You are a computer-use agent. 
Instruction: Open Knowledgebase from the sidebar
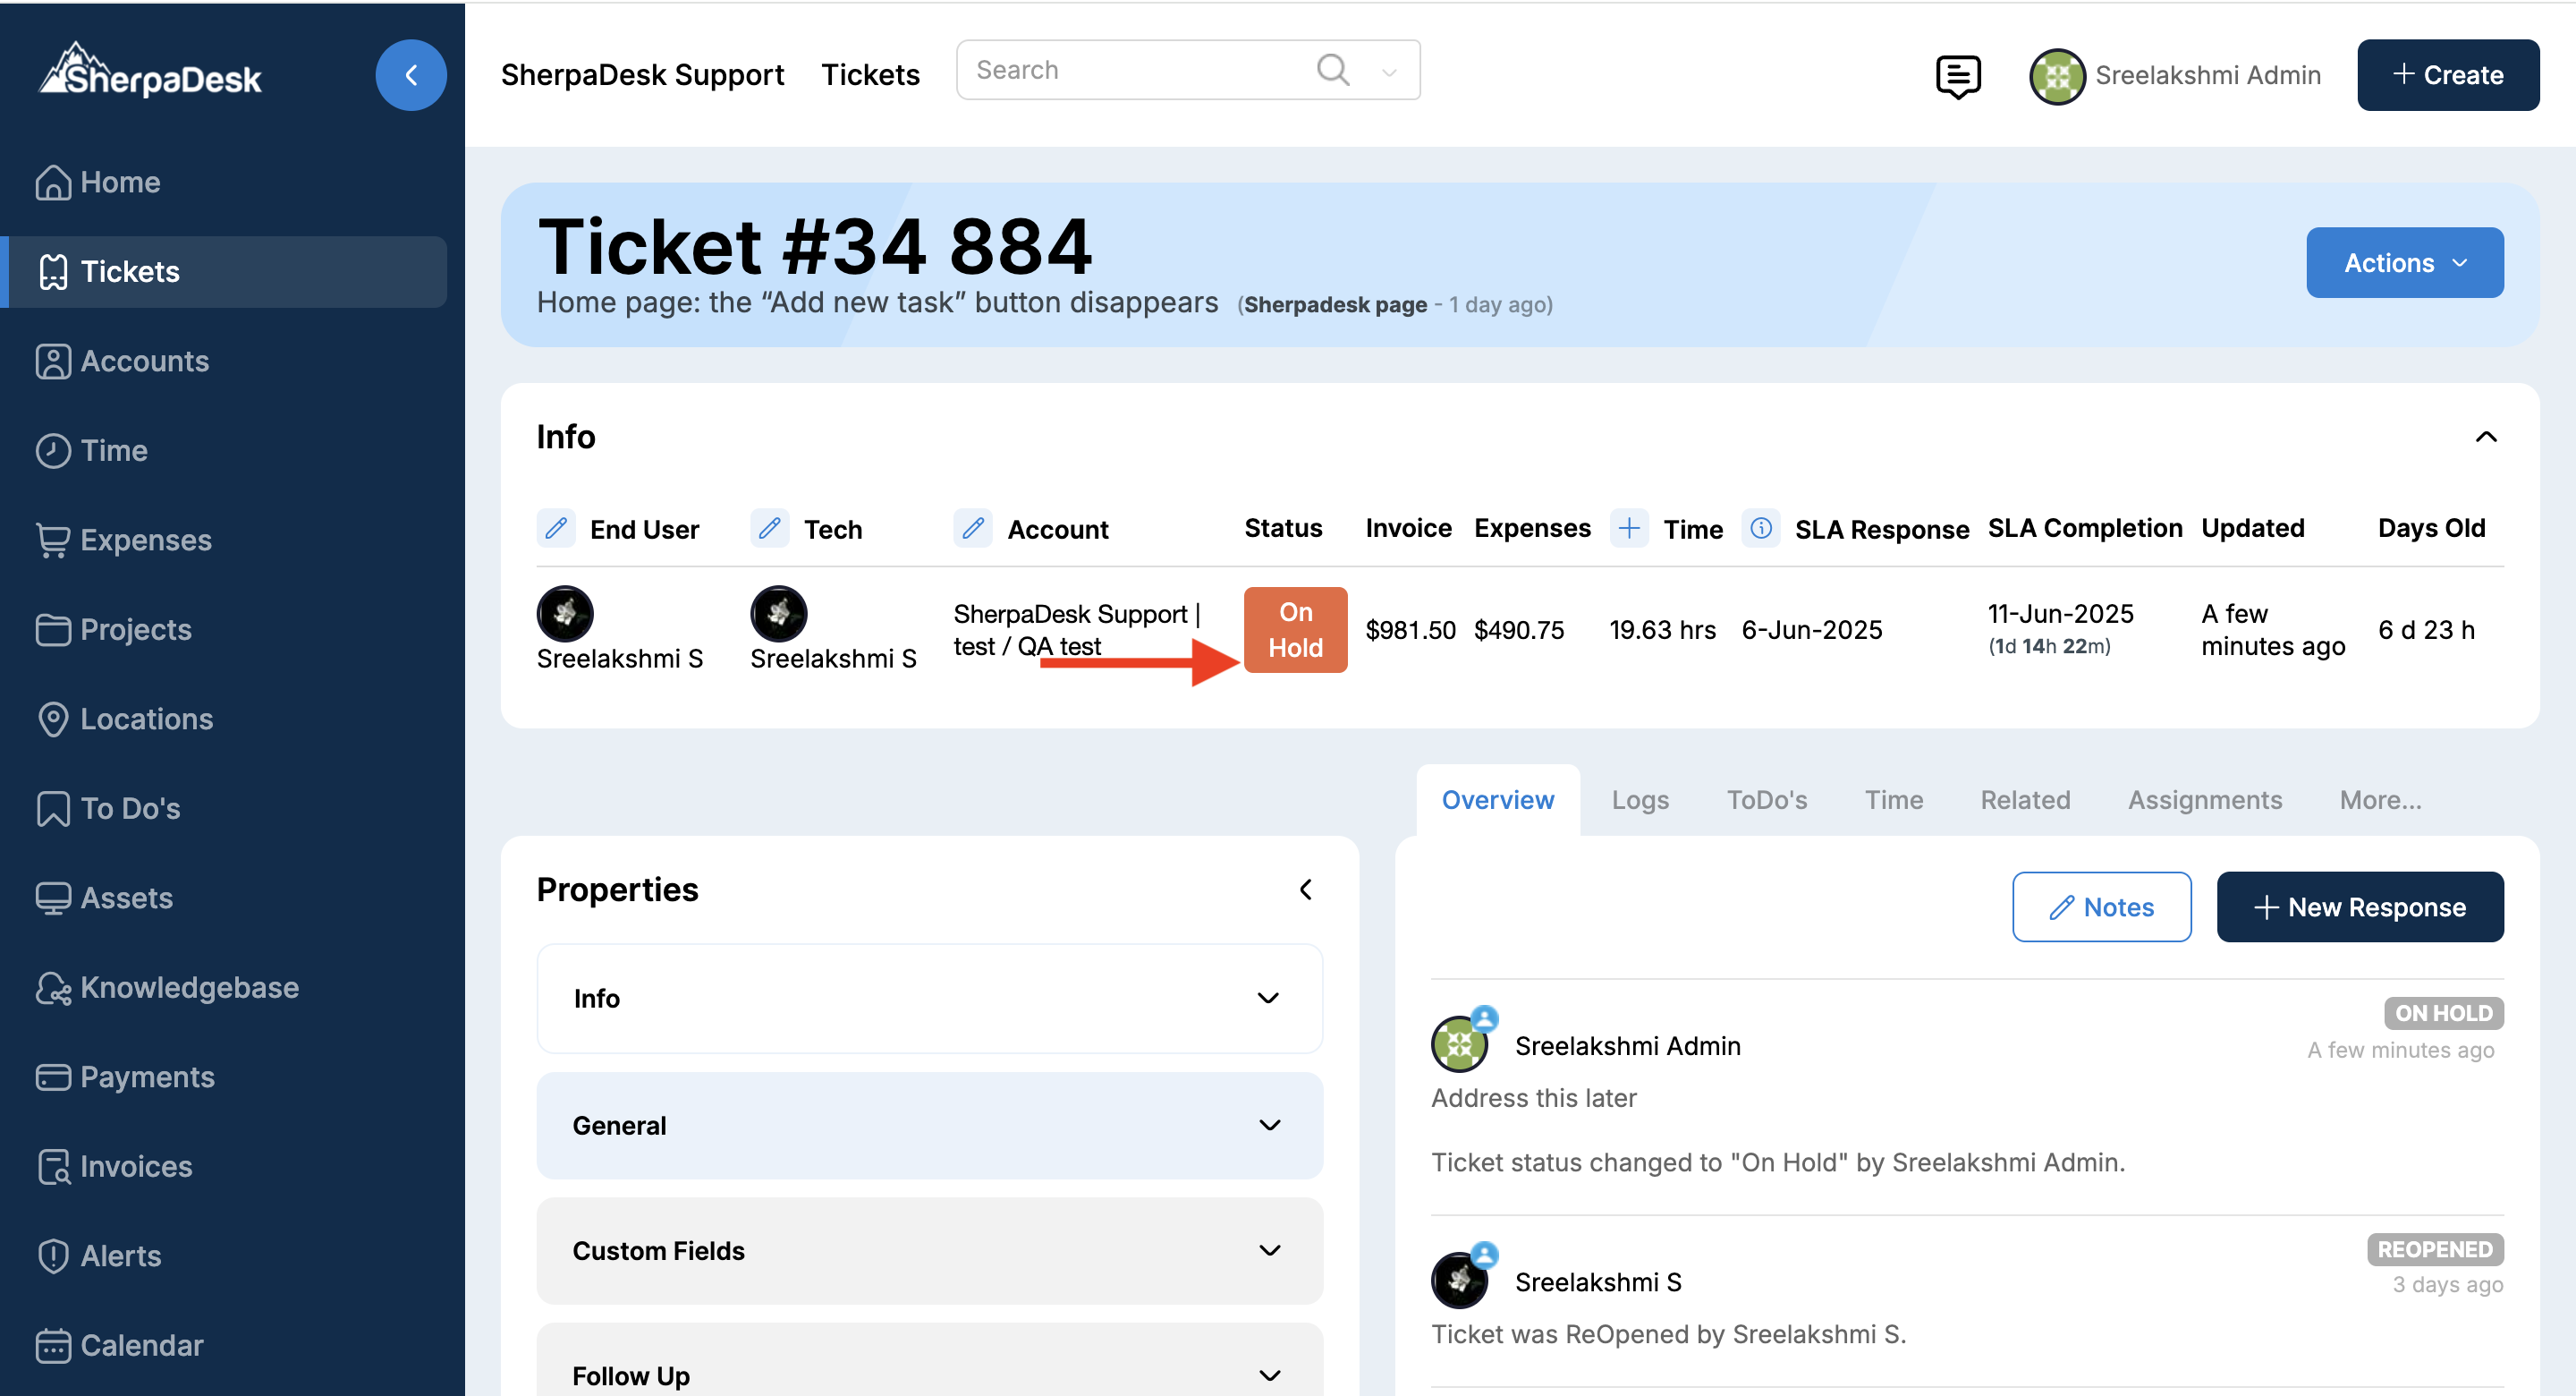point(189,987)
